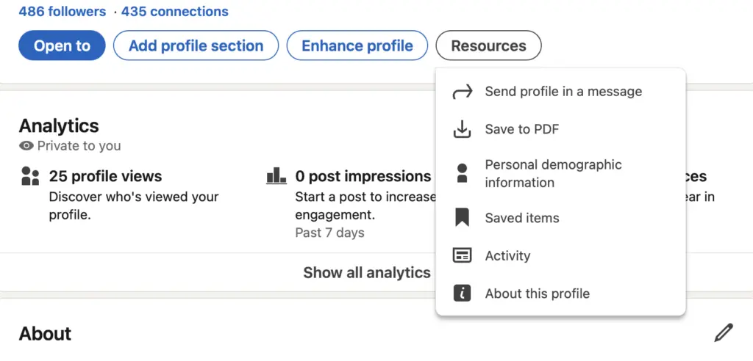Click the Saved items bookmark icon
This screenshot has height=361, width=753.
[x=463, y=218]
